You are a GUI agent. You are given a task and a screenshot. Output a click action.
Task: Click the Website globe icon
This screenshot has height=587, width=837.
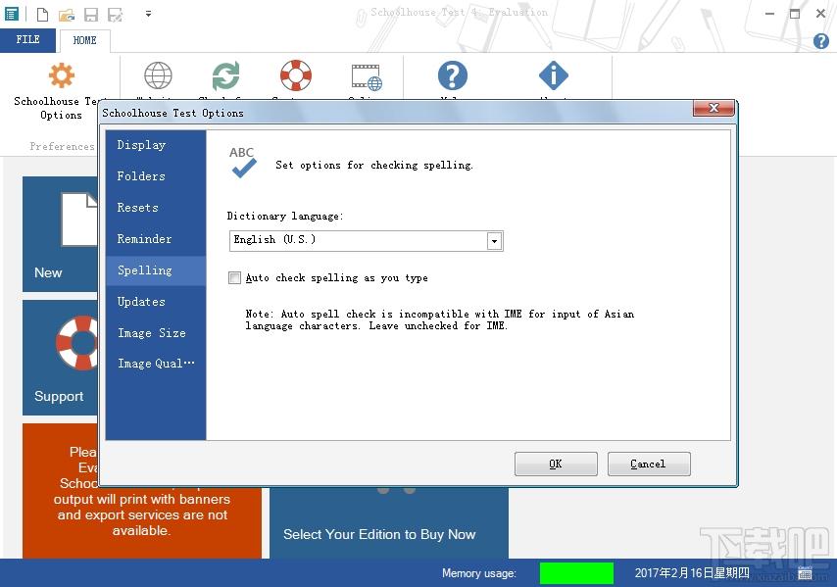[x=158, y=75]
